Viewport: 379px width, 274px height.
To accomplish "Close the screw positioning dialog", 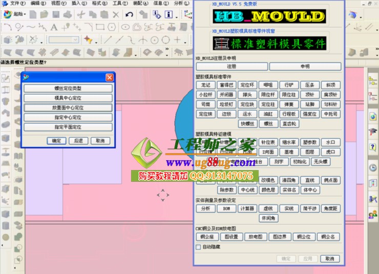I will [x=110, y=77].
